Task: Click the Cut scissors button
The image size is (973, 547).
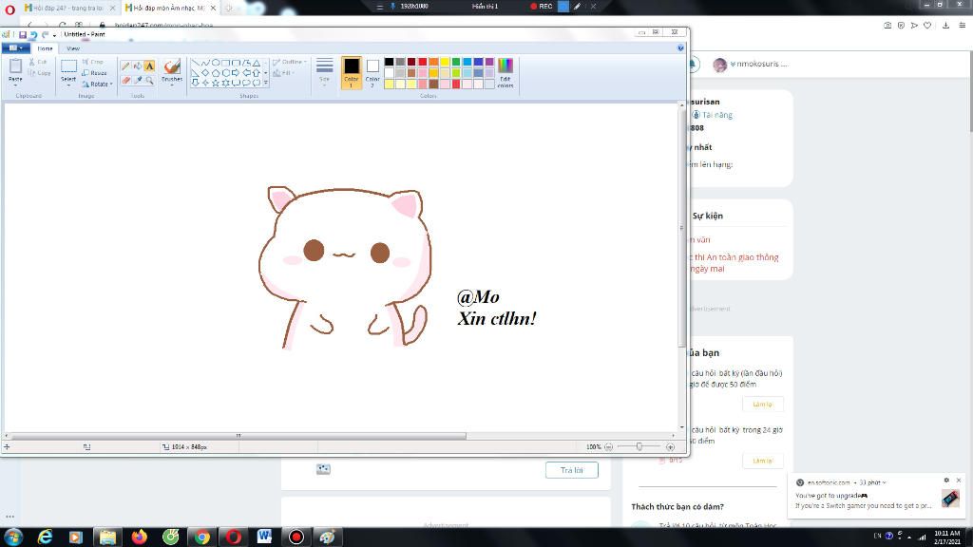Action: [38, 62]
